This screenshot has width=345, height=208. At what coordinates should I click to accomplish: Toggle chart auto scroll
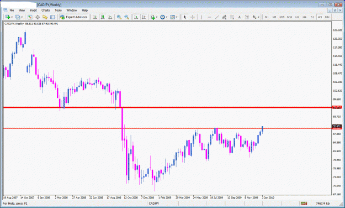[136, 17]
